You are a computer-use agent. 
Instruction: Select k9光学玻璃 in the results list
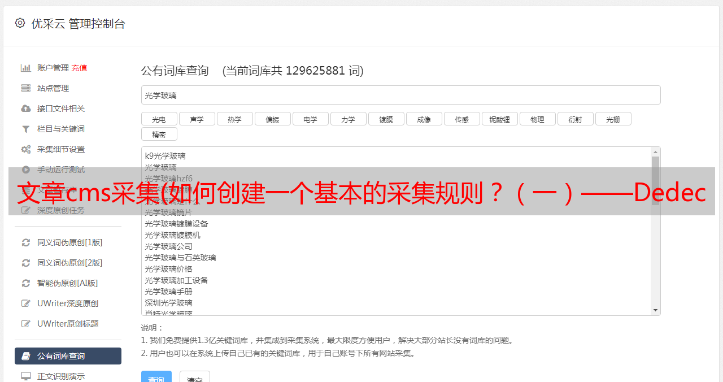tap(165, 156)
